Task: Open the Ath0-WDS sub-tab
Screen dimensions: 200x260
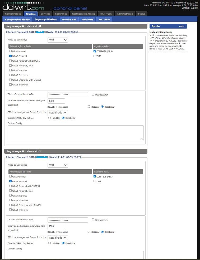Action: click(87, 19)
